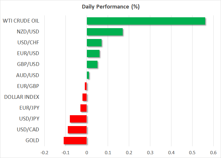
Task: Click the GOLD category label
Action: pyautogui.click(x=32, y=140)
